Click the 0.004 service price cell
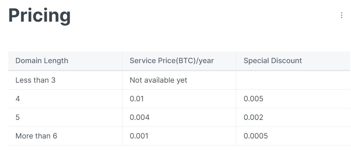The image size is (351, 154). point(140,117)
